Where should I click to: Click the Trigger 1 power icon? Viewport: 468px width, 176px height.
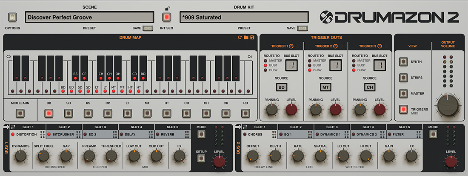pos(291,46)
